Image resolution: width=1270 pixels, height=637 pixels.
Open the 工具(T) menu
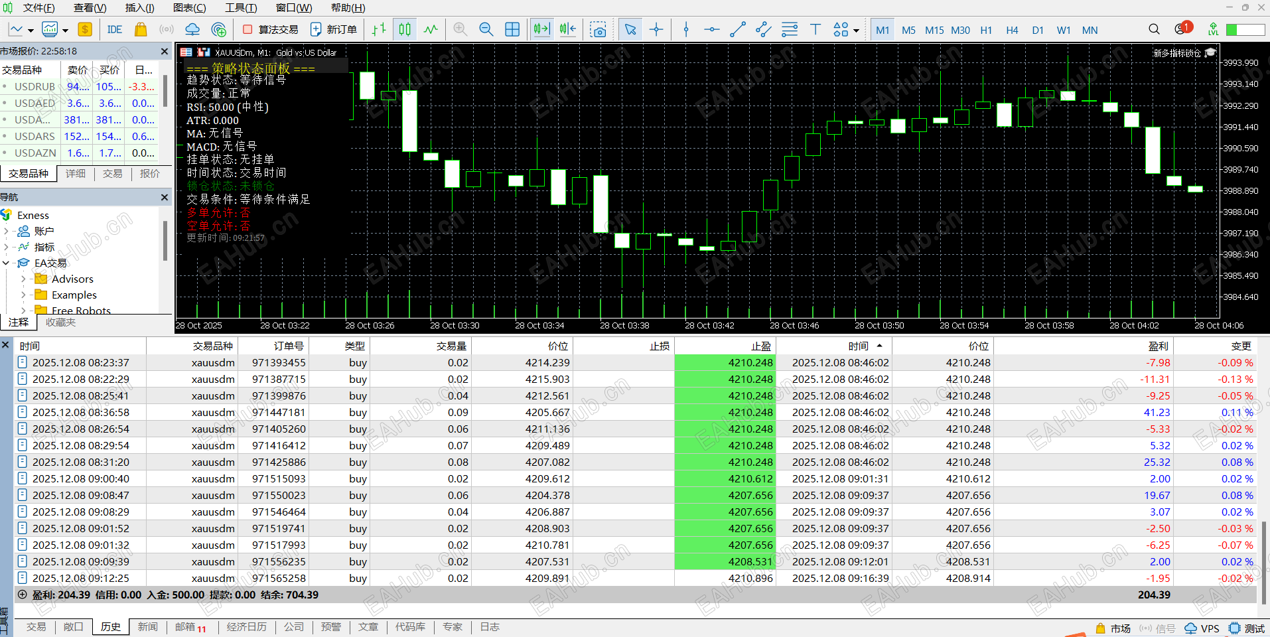pyautogui.click(x=241, y=8)
